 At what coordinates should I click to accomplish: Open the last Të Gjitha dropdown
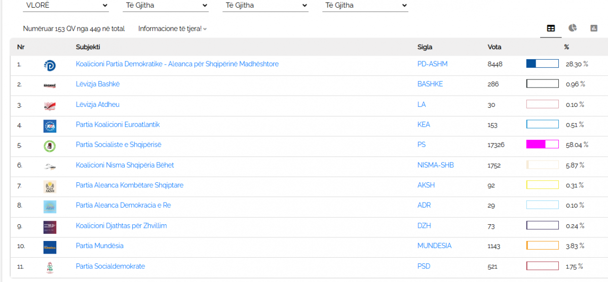tap(365, 6)
